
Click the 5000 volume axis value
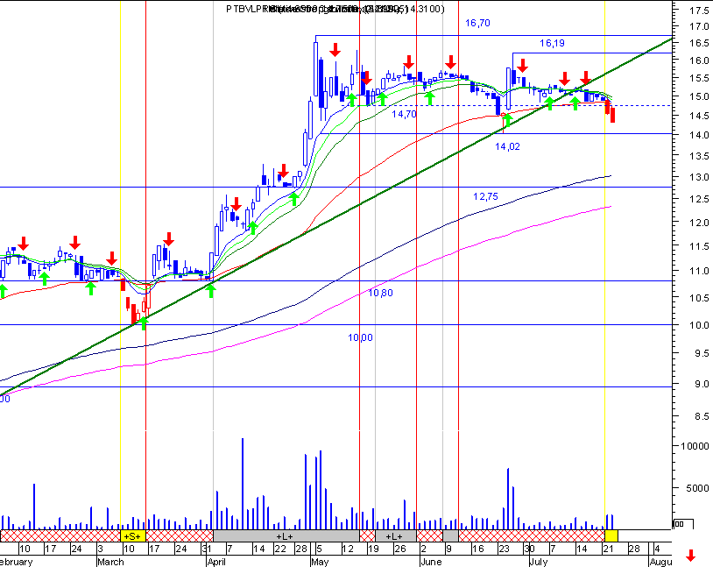[x=697, y=488]
